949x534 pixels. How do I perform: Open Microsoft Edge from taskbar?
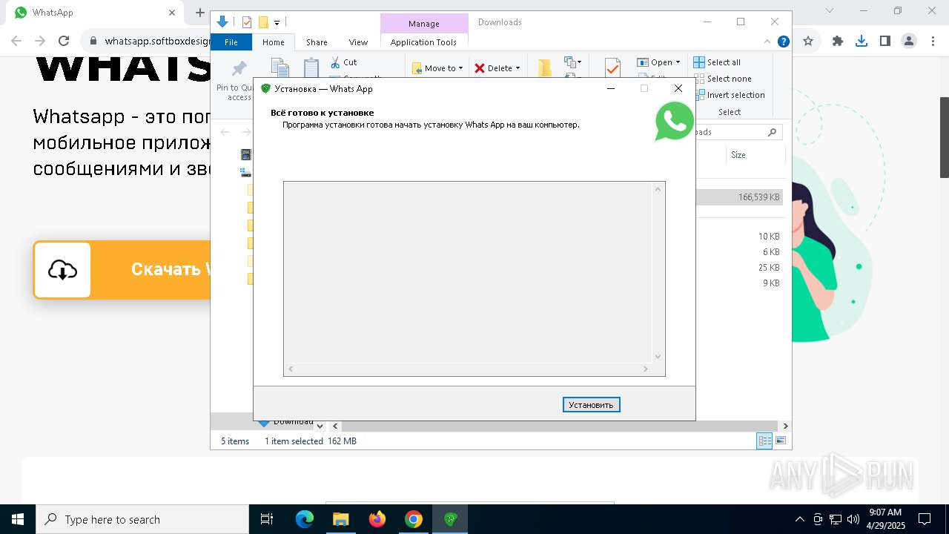tap(305, 519)
